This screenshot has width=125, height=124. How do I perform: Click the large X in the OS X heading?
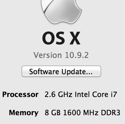pyautogui.click(x=75, y=38)
